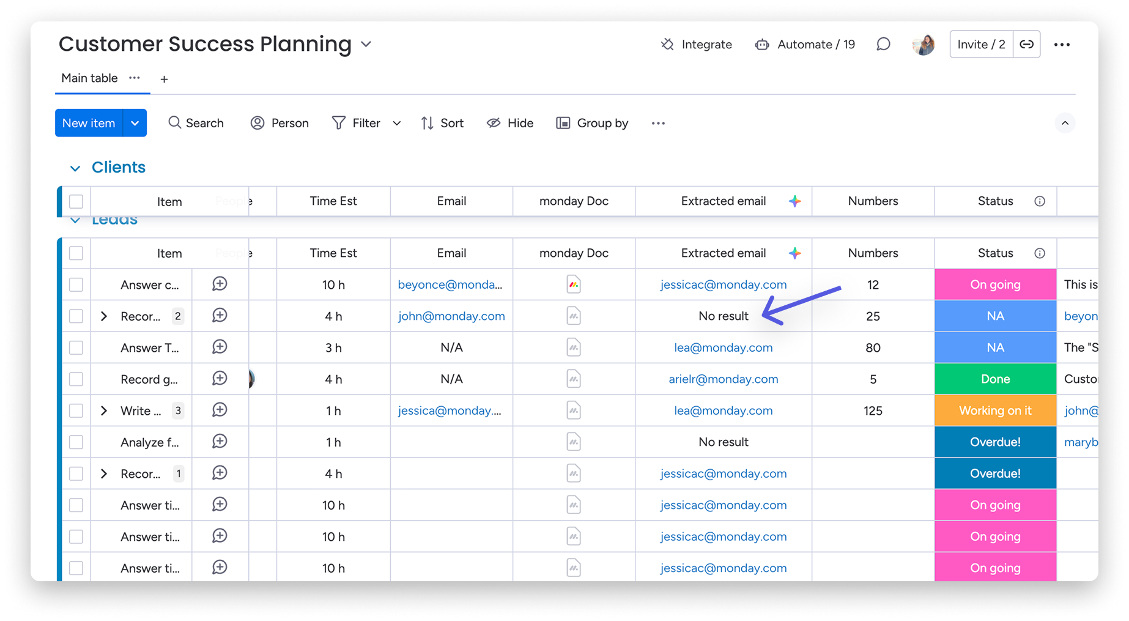Open monday Doc icon for john@monday.com row

tap(574, 316)
